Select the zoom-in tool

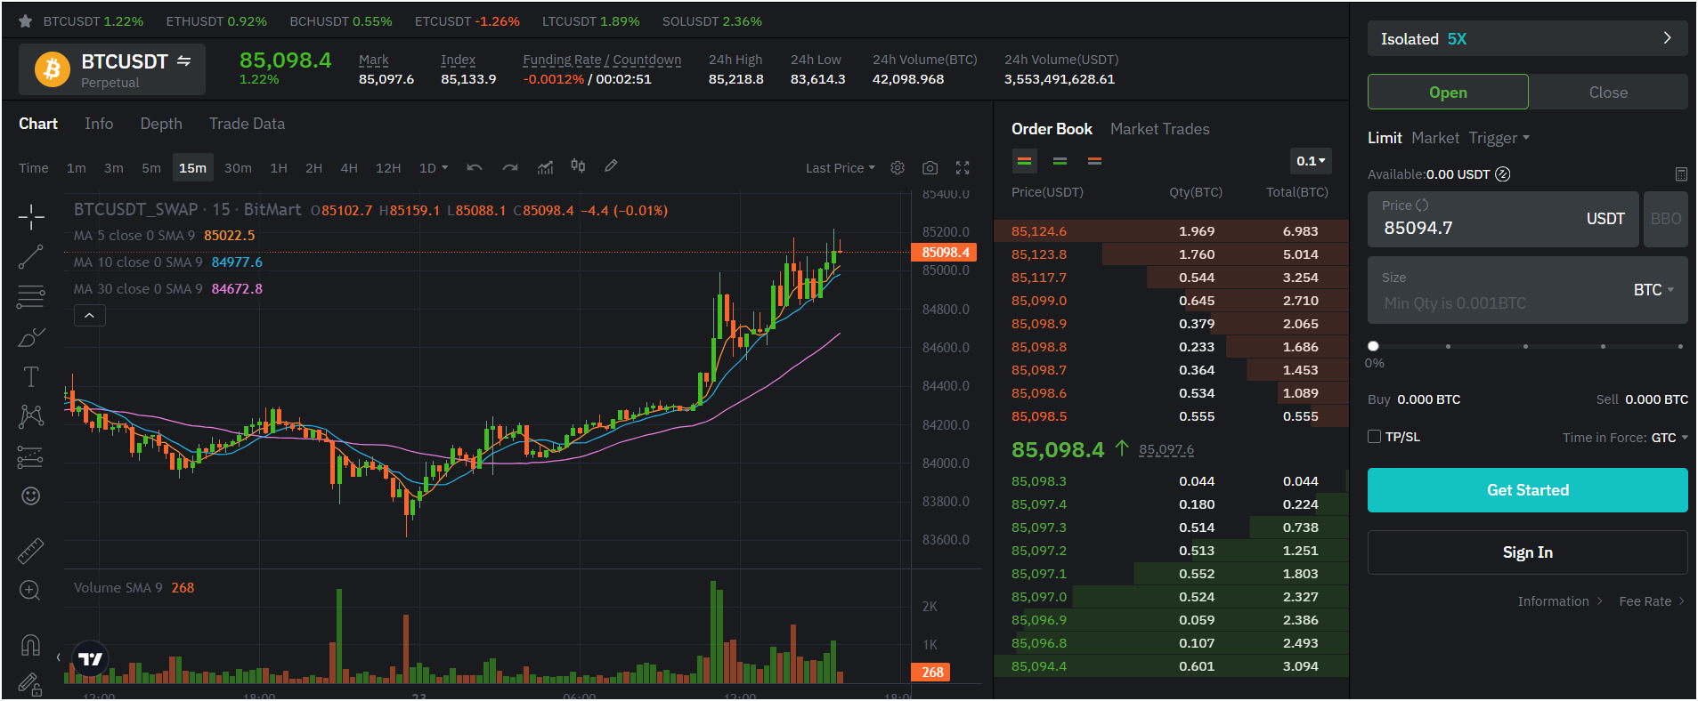pyautogui.click(x=30, y=591)
